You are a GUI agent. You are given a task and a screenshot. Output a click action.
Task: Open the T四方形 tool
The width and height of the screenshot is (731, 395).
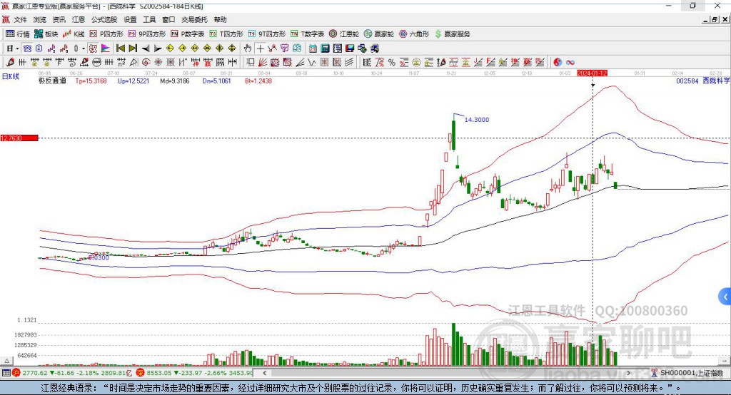[226, 34]
